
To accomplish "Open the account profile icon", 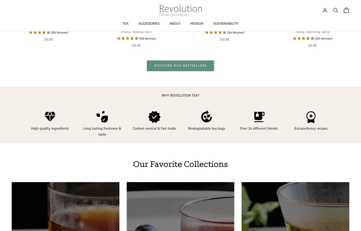I will 325,10.
